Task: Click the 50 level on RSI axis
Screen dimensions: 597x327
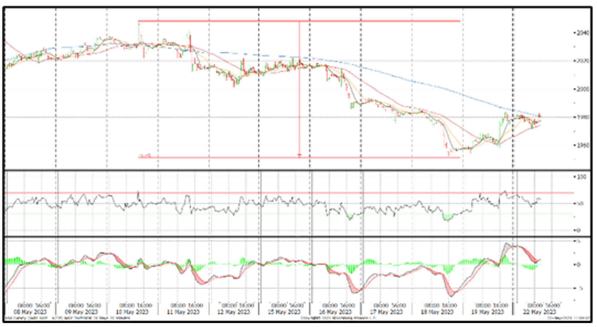Action: pos(580,203)
